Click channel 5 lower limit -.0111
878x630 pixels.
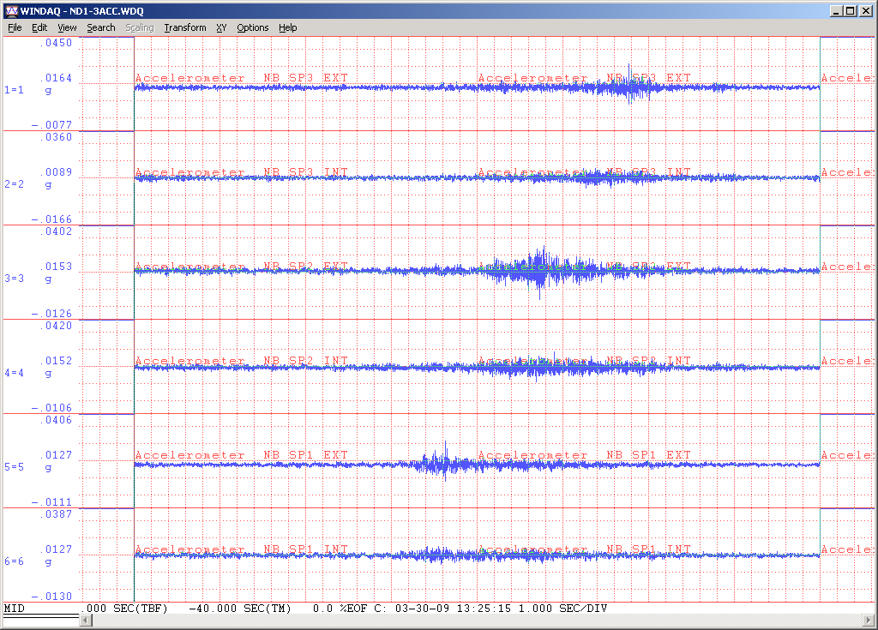point(52,501)
